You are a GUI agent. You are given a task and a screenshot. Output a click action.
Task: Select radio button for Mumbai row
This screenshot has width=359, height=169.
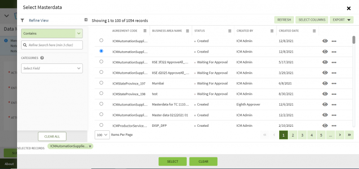point(101,83)
